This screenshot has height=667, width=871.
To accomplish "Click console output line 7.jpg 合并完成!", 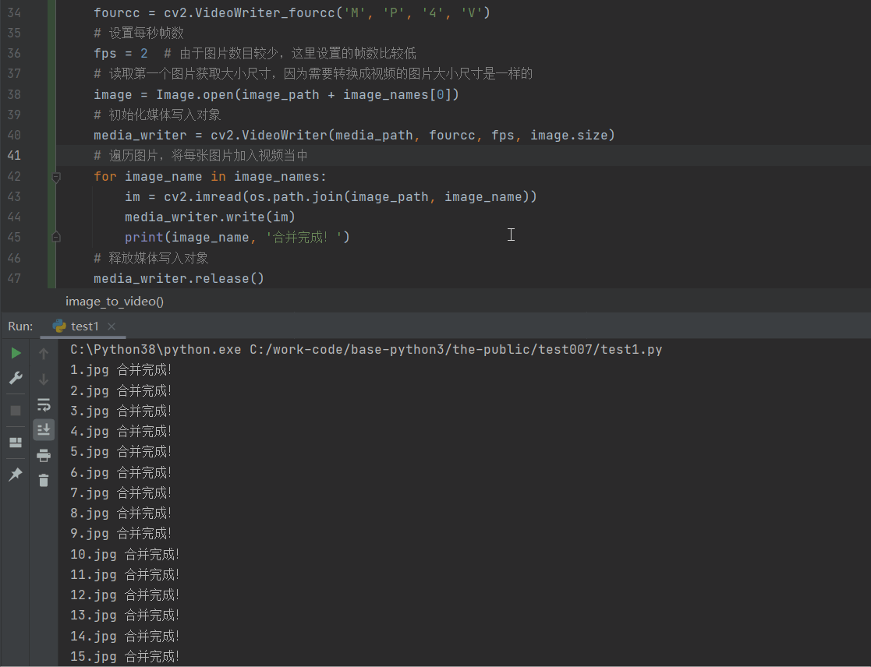I will click(x=121, y=492).
